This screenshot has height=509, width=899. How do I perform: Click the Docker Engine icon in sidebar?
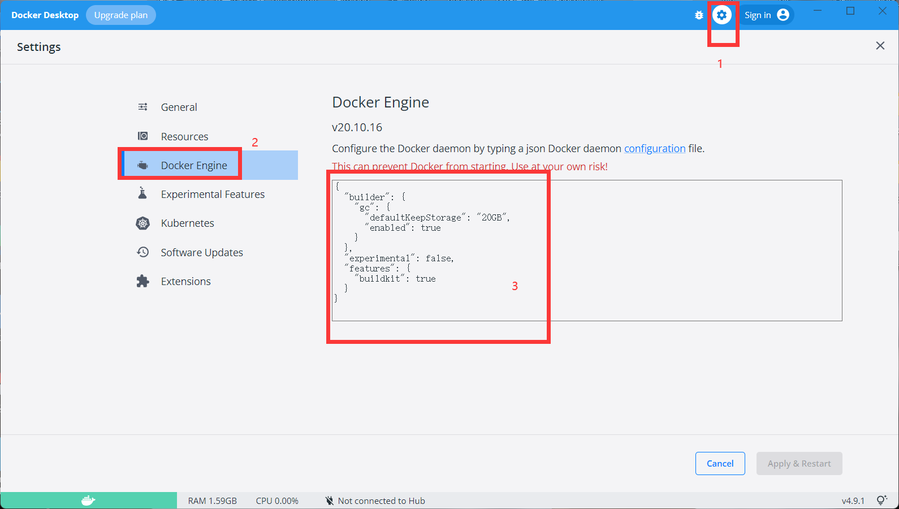[143, 165]
